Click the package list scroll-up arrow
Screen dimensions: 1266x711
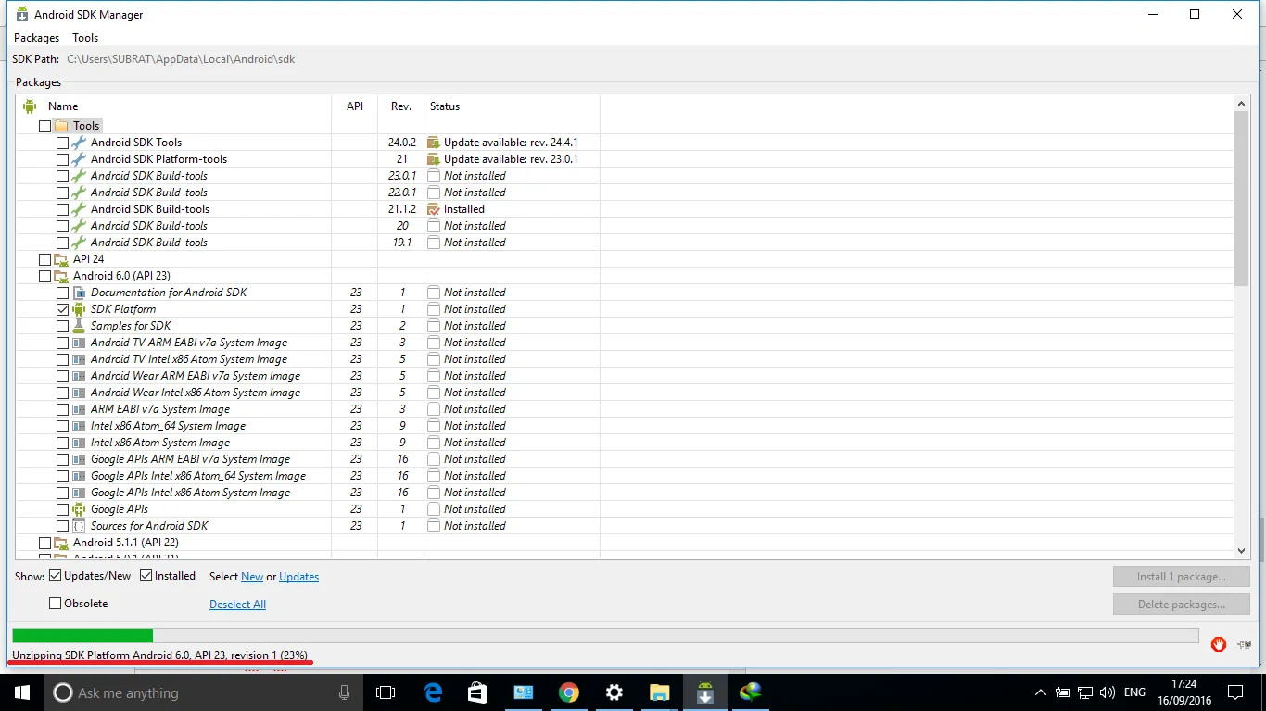pyautogui.click(x=1242, y=104)
